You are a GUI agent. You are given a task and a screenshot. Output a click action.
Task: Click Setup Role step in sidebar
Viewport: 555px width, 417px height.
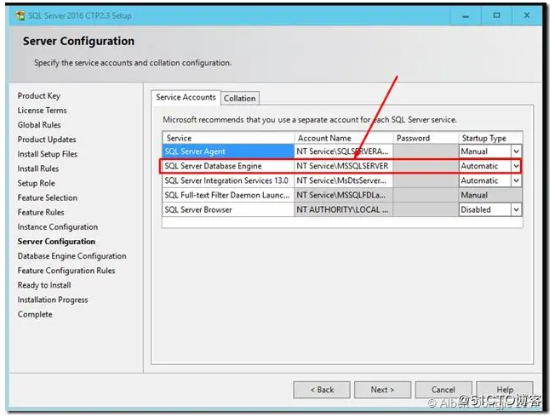(x=36, y=183)
